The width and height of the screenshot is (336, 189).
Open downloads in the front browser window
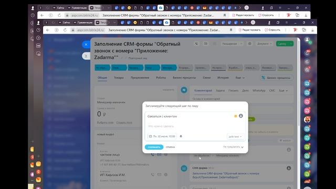[x=313, y=30]
